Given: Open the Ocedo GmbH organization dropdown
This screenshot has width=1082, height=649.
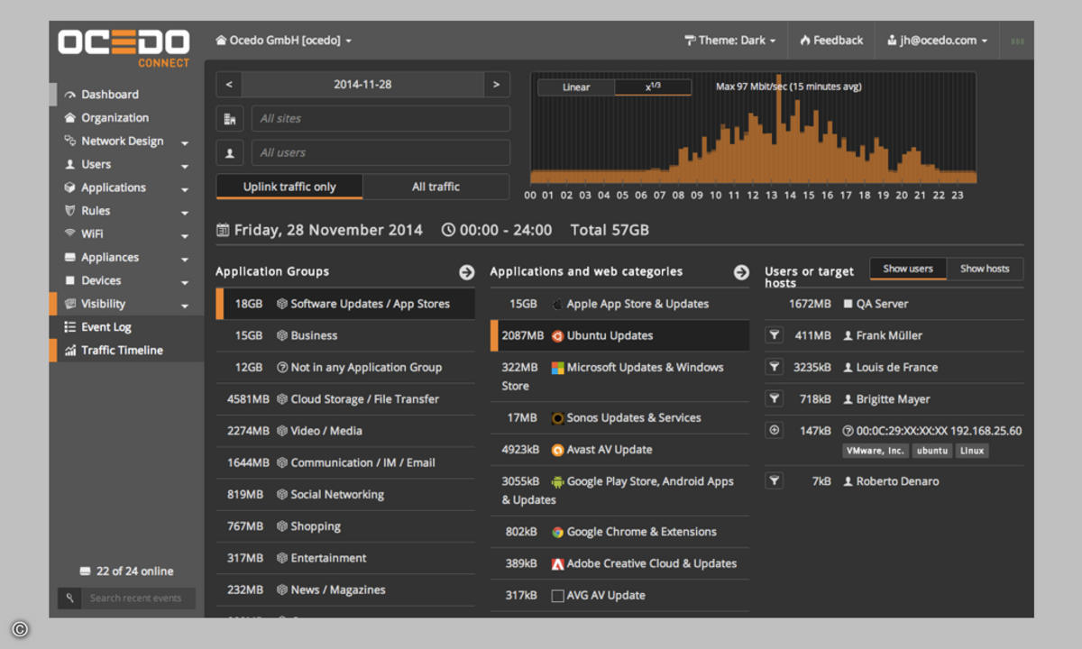Looking at the screenshot, I should [x=283, y=41].
